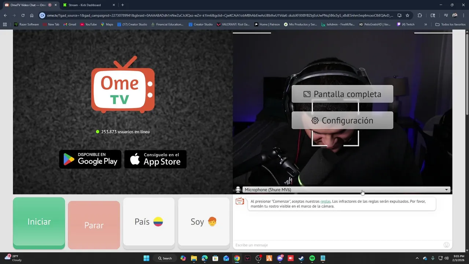469x264 pixels.
Task: Open Steam from taskbar
Action: tap(301, 258)
